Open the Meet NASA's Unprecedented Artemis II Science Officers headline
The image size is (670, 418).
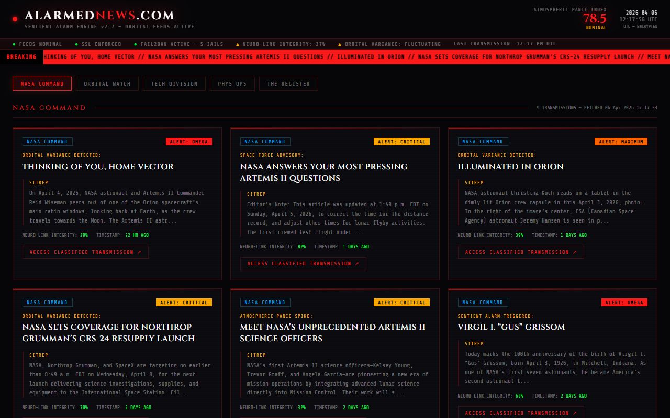pos(332,332)
